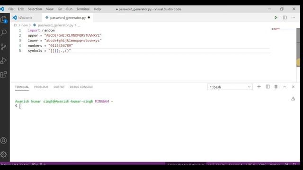303x170 pixels.
Task: Switch to the DEBUG CONSOLE tab
Action: [81, 87]
